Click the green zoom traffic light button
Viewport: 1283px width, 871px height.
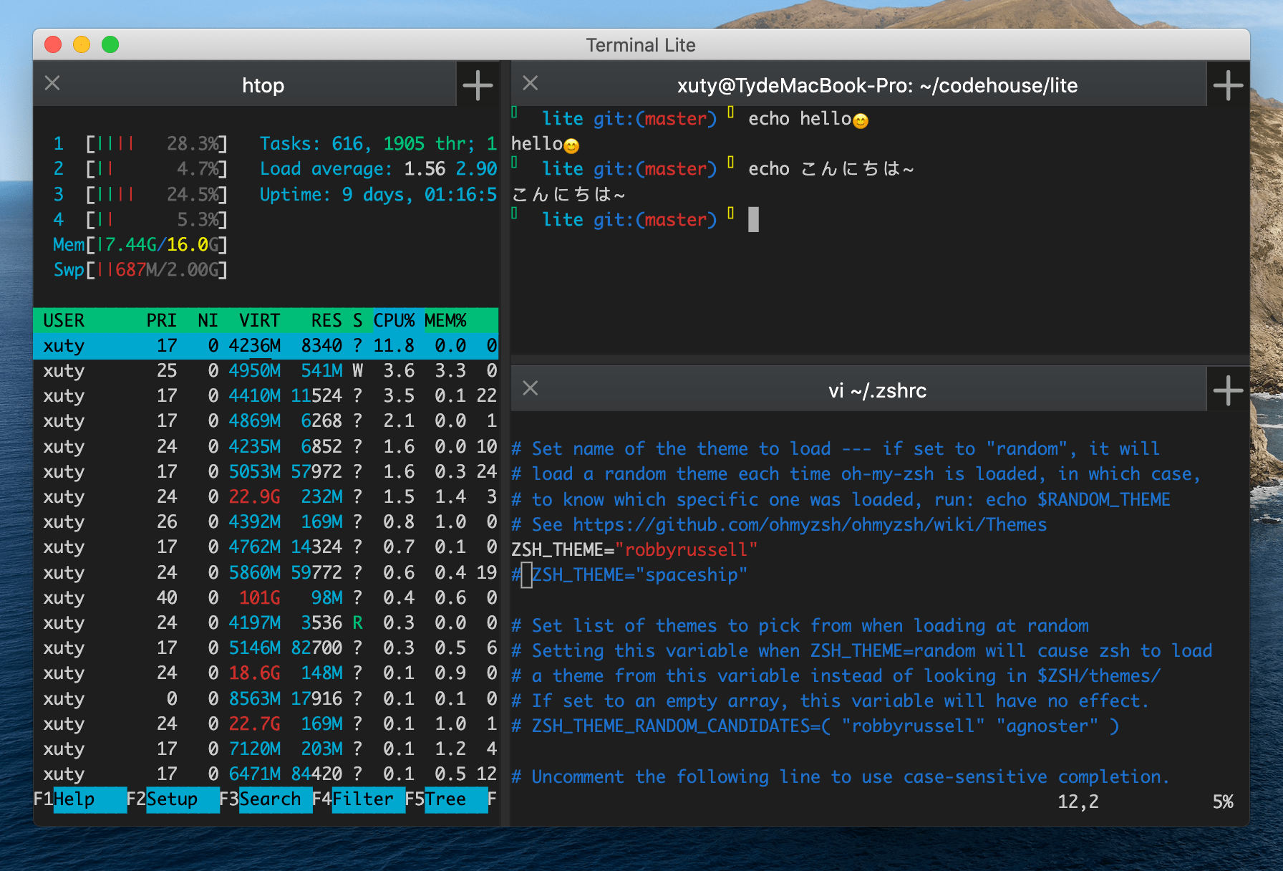coord(110,44)
